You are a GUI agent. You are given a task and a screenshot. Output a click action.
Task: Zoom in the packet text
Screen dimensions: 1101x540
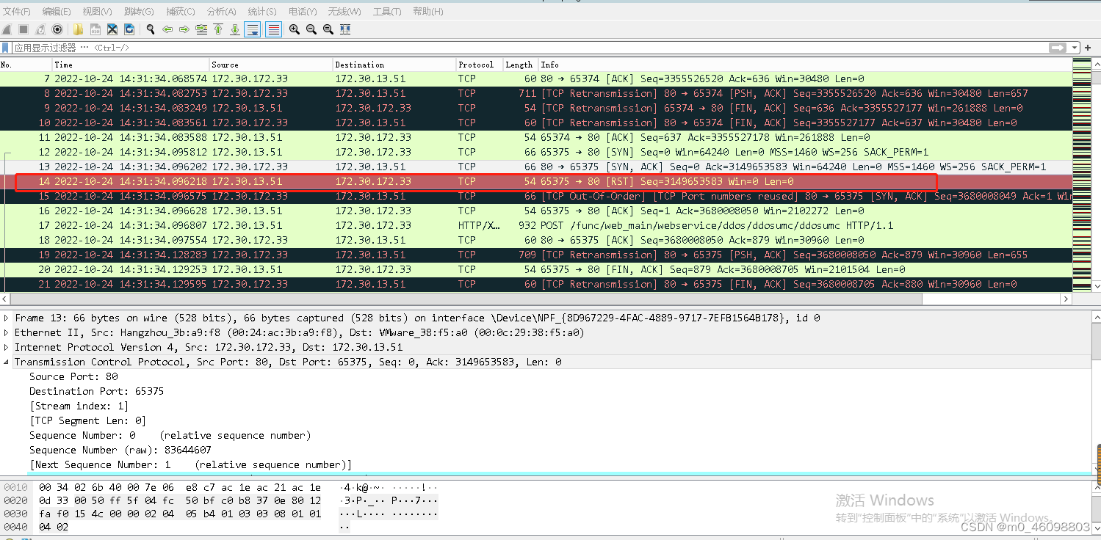tap(295, 29)
